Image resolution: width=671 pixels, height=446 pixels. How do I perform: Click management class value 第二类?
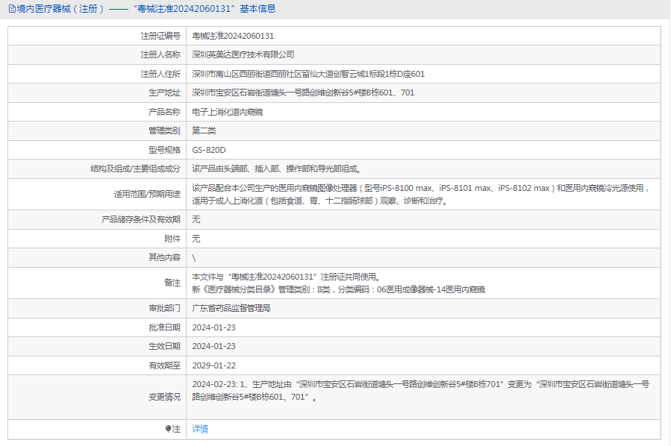204,131
